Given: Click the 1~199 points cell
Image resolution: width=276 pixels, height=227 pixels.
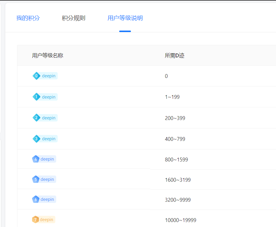Looking at the screenshot, I should (172, 97).
